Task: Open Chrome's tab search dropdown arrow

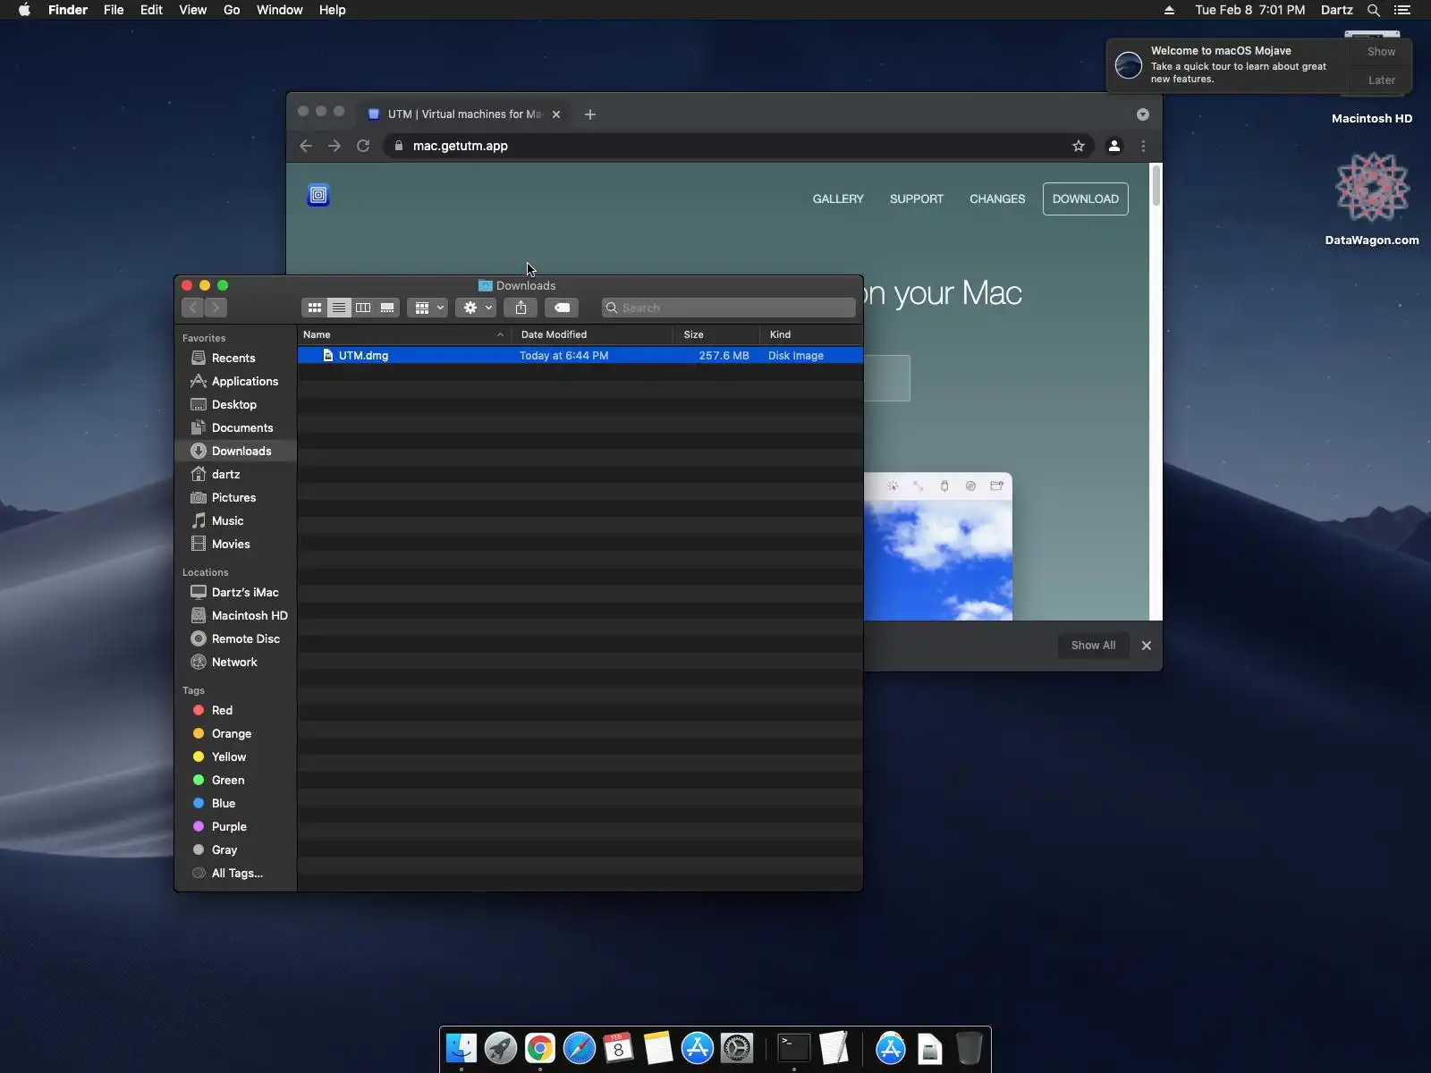Action: click(x=1143, y=114)
